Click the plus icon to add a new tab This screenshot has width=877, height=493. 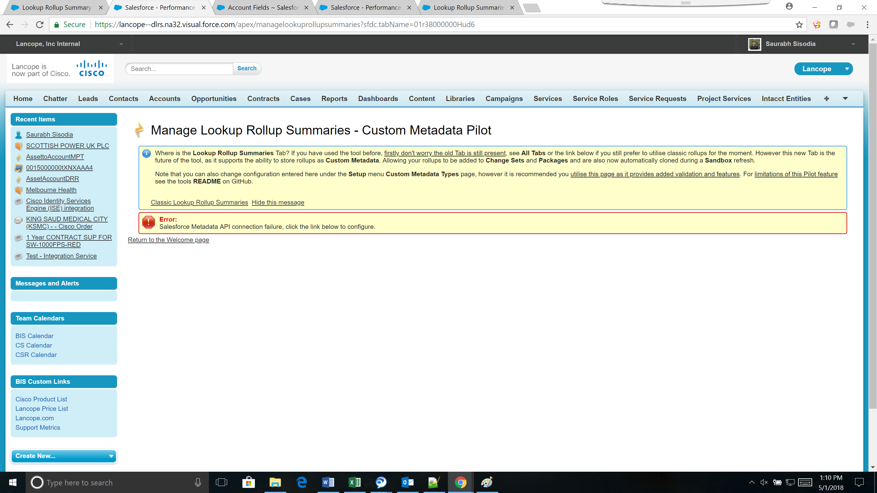(x=827, y=98)
